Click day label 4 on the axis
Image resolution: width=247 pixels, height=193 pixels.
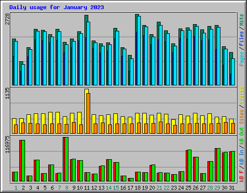pos(38,188)
